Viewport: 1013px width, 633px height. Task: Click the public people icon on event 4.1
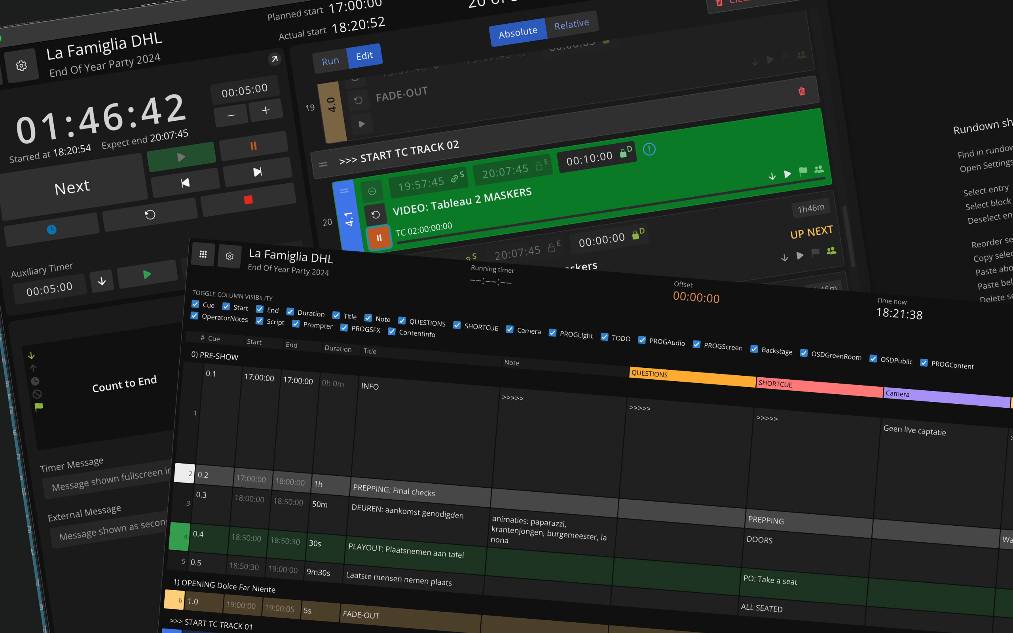819,169
